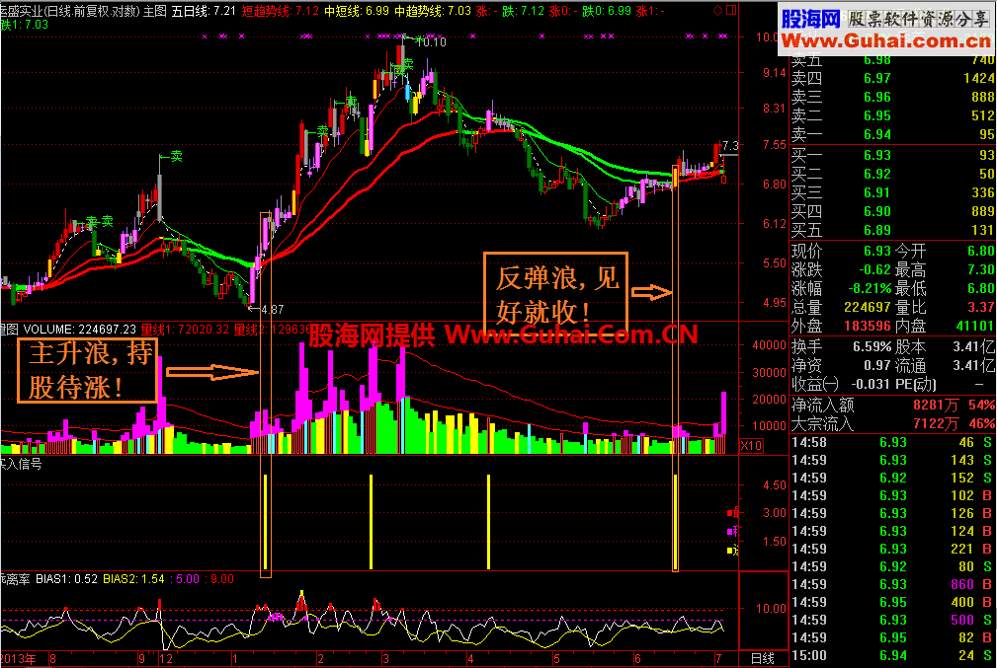Select the 14:59 tick with volume 500
The height and width of the screenshot is (668, 997).
click(892, 621)
